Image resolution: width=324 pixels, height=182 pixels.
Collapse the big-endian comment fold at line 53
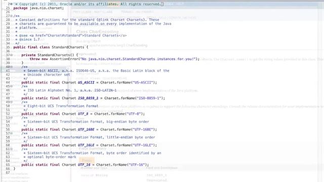click(x=11, y=118)
